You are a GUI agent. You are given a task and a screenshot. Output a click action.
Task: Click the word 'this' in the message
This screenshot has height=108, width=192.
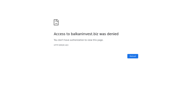(95, 40)
